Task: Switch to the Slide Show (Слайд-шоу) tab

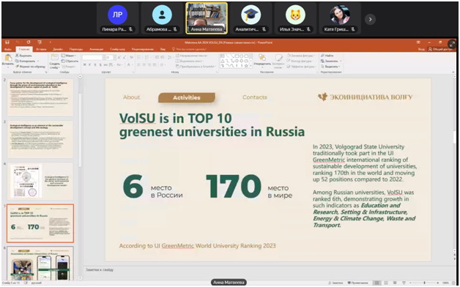Action: pos(117,49)
